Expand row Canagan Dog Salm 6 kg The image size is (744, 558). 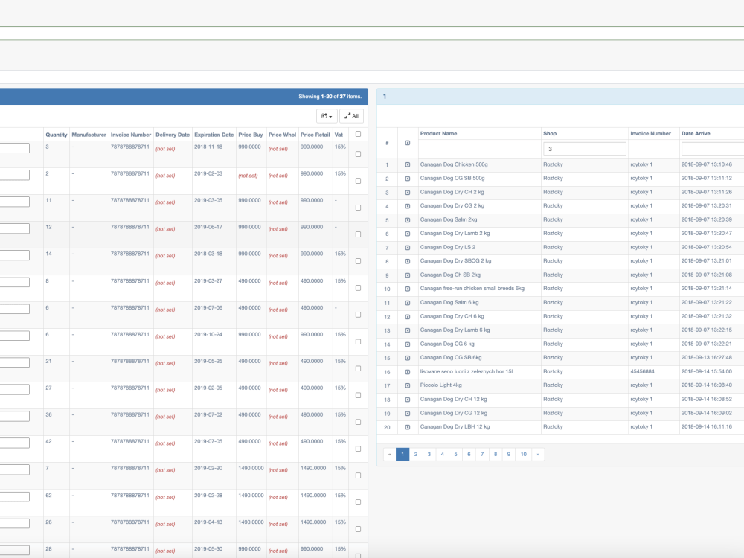pyautogui.click(x=408, y=303)
